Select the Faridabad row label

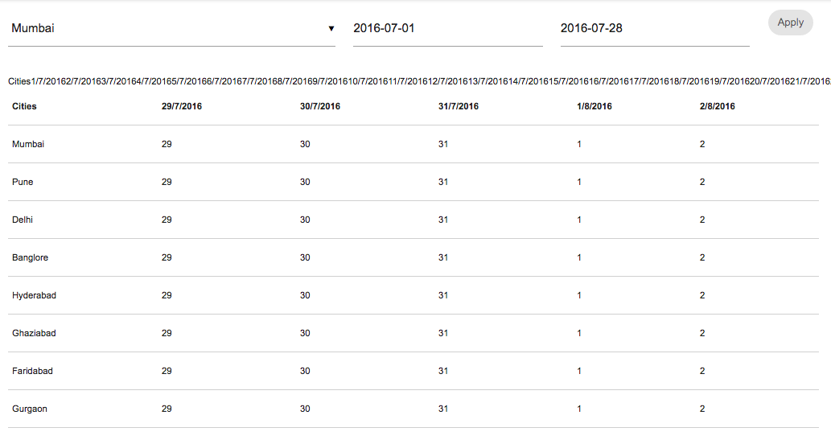pos(34,371)
